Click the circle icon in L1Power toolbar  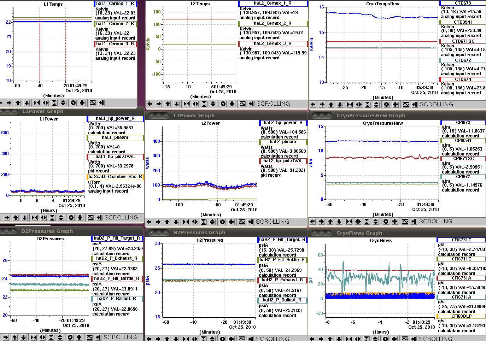tap(71, 218)
